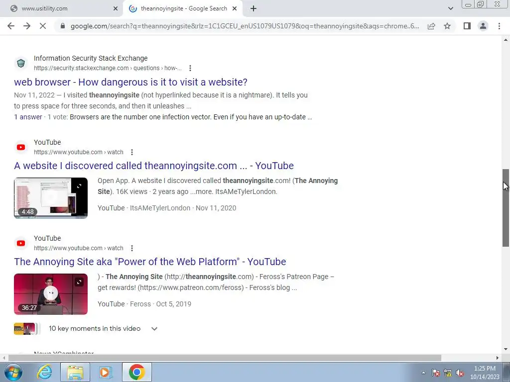Show hidden system tray icons
This screenshot has width=510, height=382.
pos(423,373)
